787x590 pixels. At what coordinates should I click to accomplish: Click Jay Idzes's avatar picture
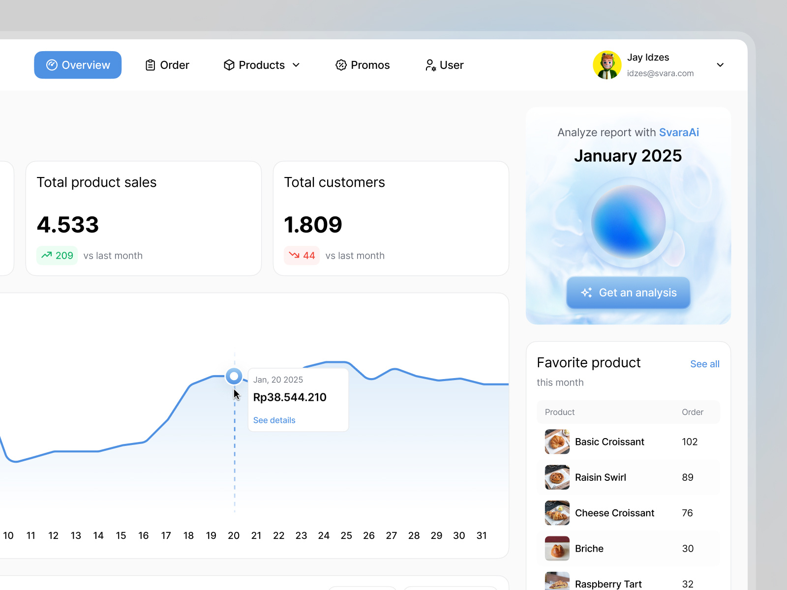(607, 64)
